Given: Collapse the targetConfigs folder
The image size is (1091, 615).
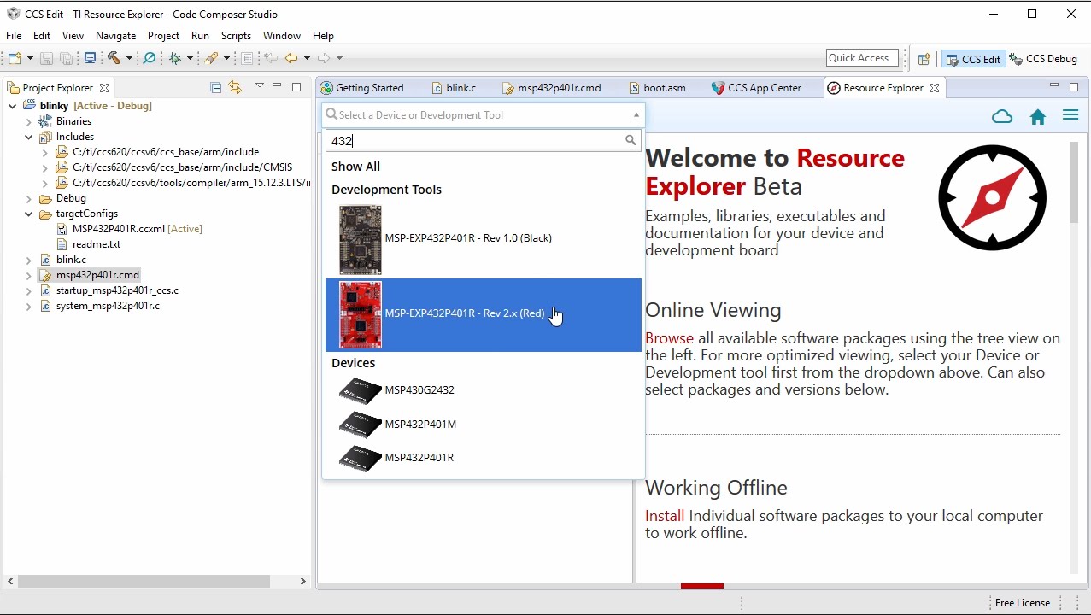Looking at the screenshot, I should [x=29, y=214].
